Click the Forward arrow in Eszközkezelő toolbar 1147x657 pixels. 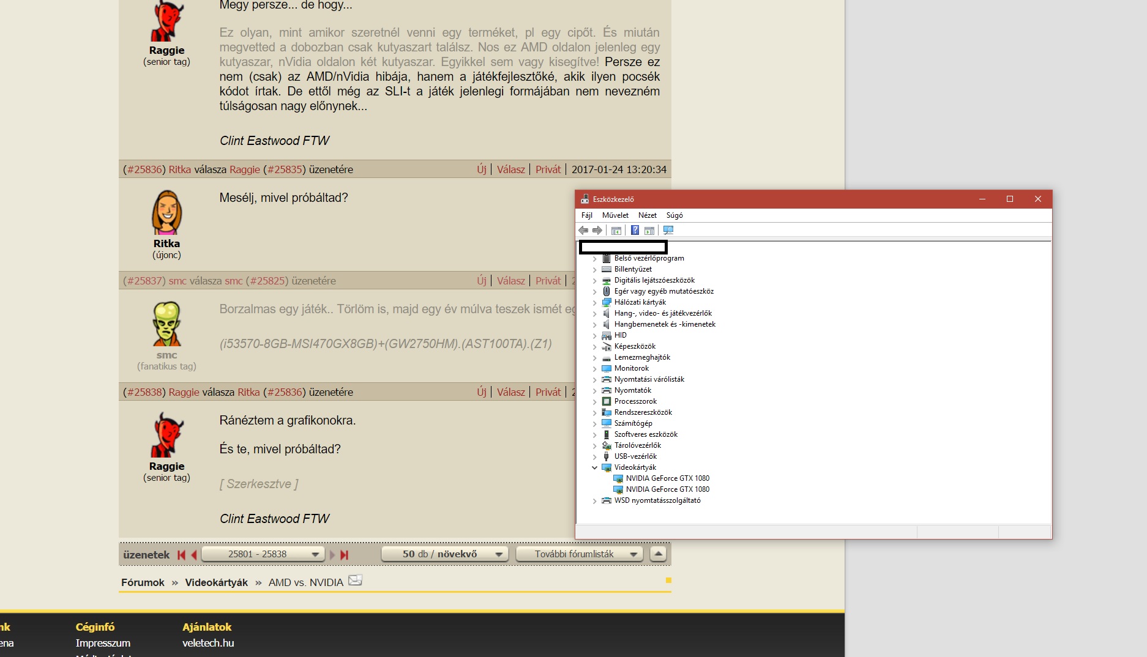[x=597, y=231]
